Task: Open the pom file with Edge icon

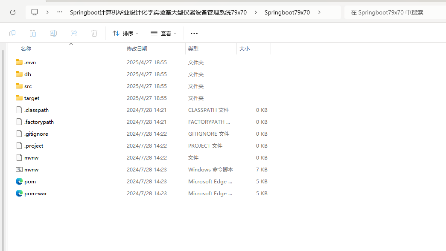Action: click(29, 181)
